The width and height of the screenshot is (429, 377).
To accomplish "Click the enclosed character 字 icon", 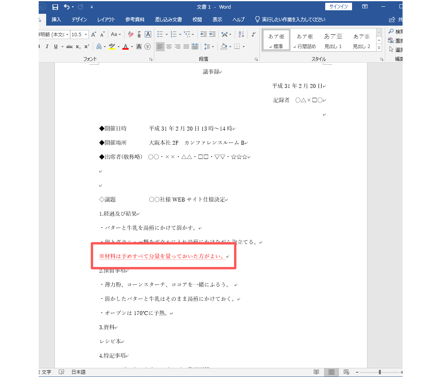I will tap(148, 47).
